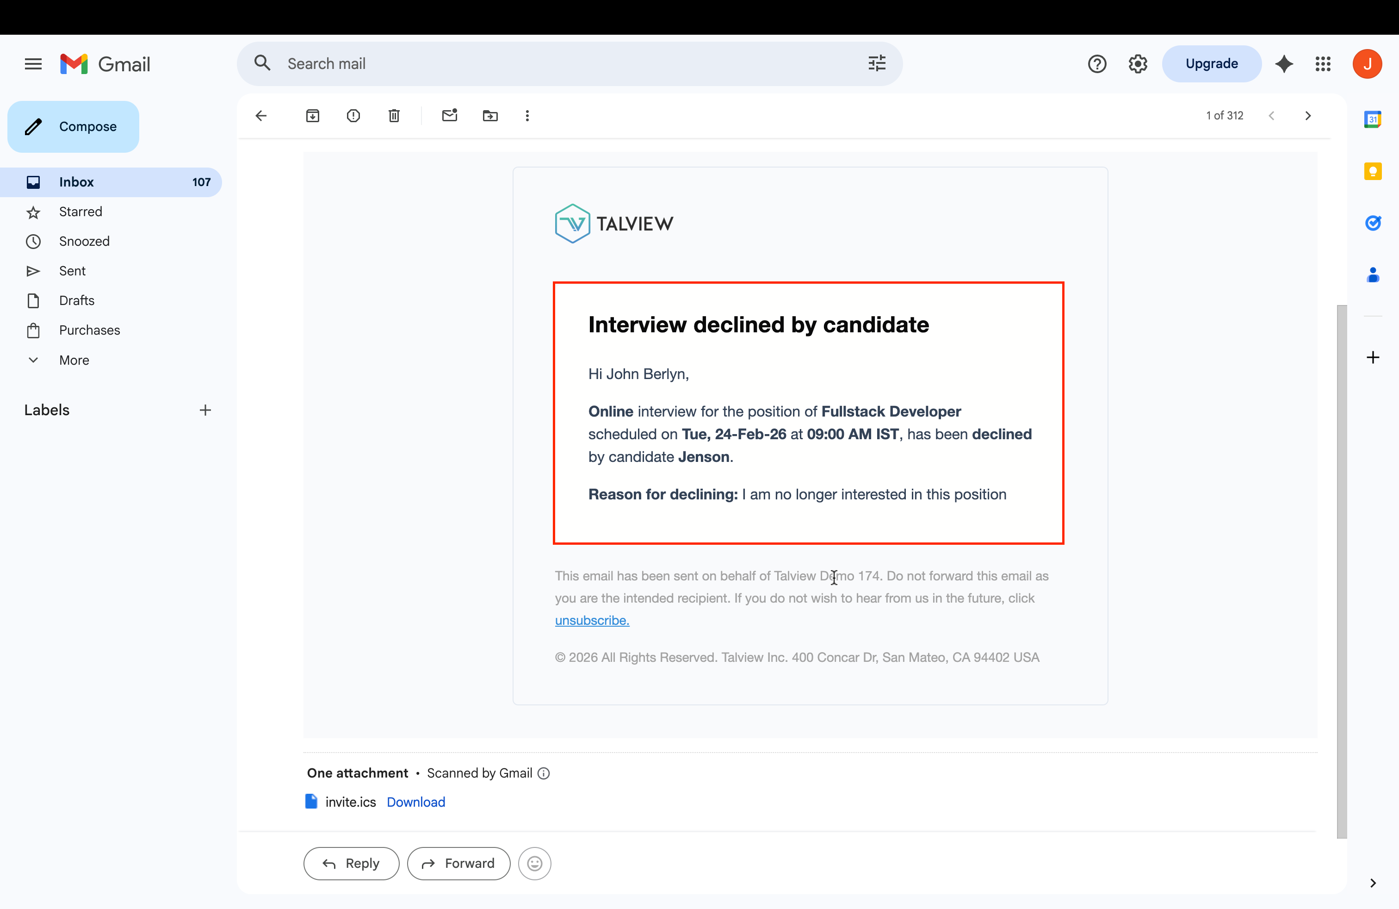
Task: Click in the Search mail field
Action: [564, 63]
